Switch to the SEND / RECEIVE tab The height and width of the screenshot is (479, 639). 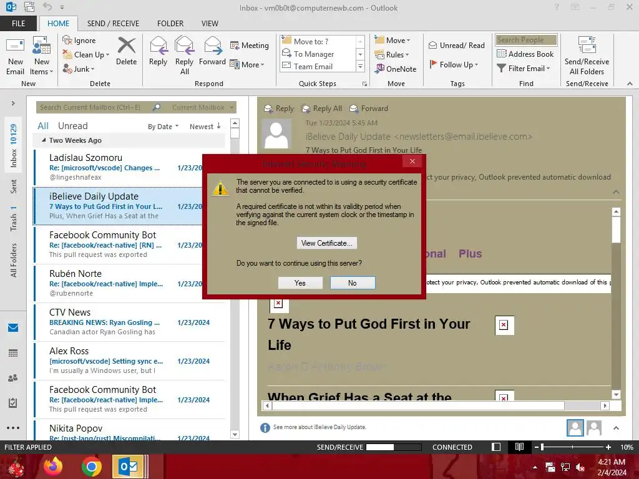click(x=113, y=23)
